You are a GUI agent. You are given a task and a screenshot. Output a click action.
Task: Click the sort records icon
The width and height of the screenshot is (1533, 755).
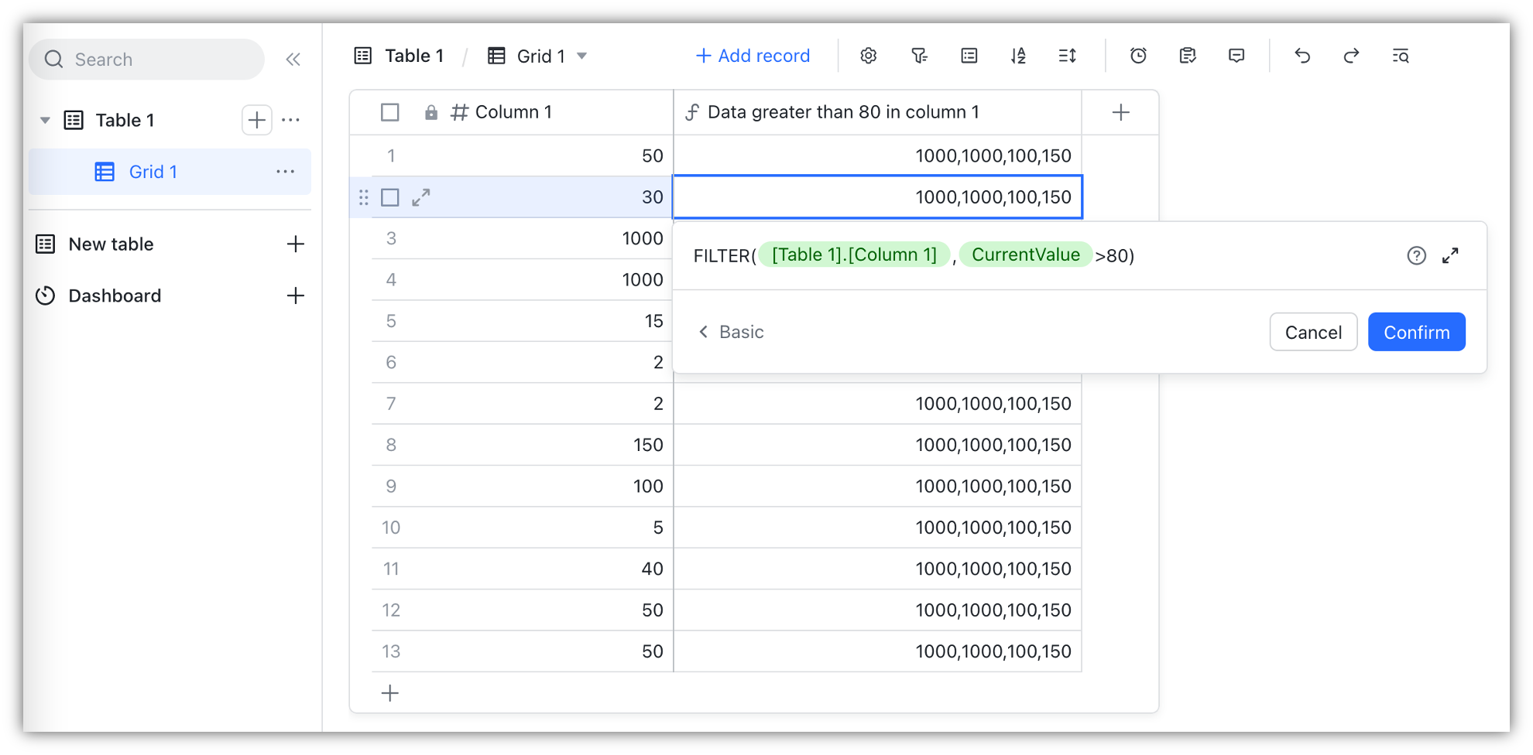pyautogui.click(x=1018, y=56)
